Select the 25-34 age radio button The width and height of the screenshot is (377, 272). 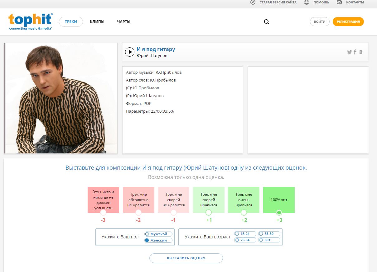coord(237,240)
